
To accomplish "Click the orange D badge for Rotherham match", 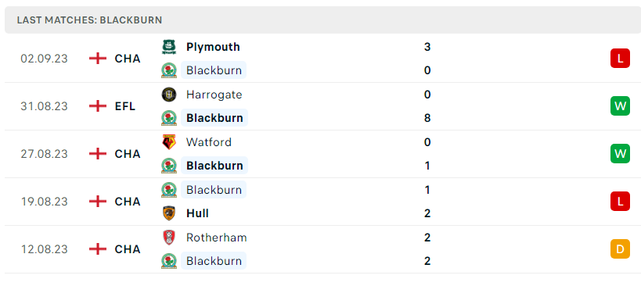I will (x=620, y=248).
